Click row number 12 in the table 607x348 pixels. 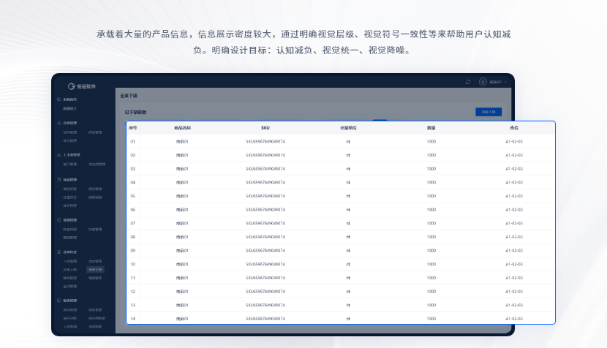tap(133, 292)
